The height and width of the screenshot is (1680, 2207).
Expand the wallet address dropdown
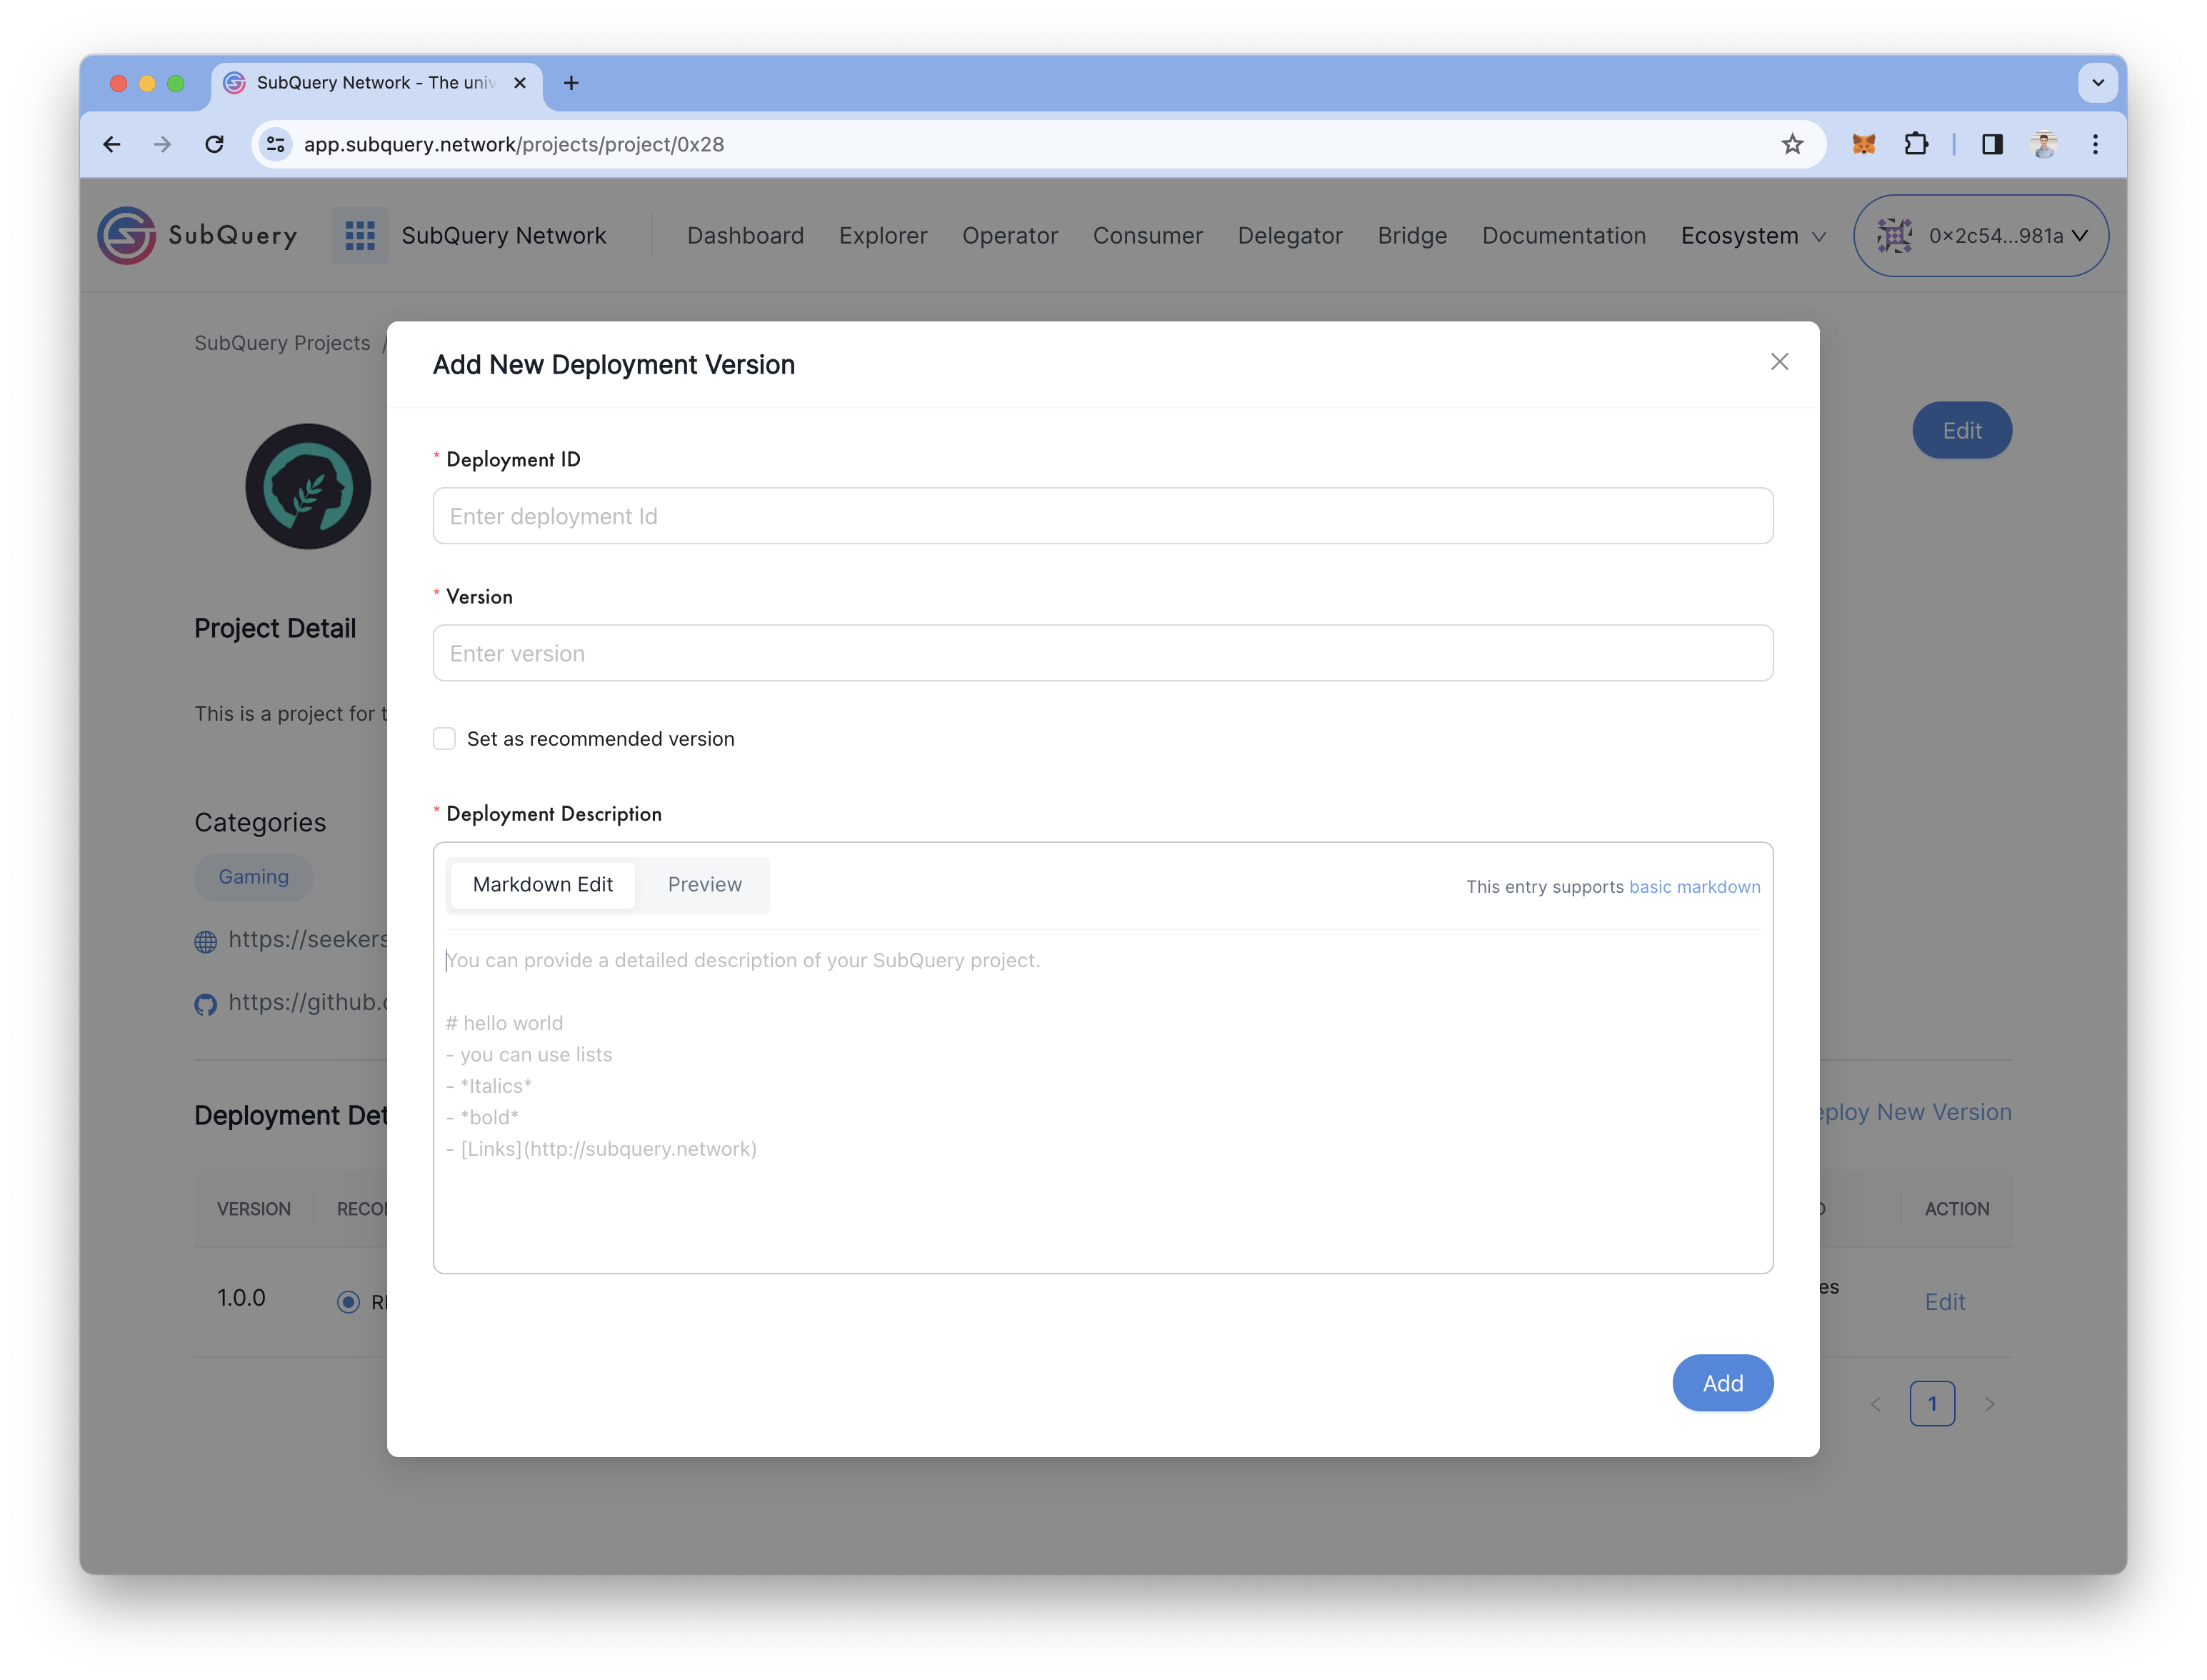[1979, 235]
